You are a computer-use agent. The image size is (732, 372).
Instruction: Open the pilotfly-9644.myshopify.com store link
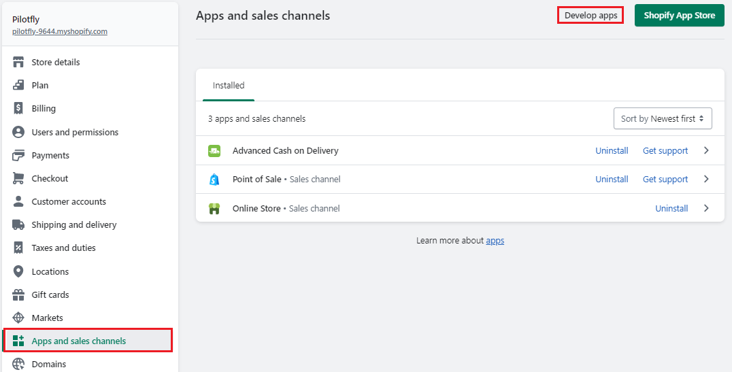pos(60,31)
